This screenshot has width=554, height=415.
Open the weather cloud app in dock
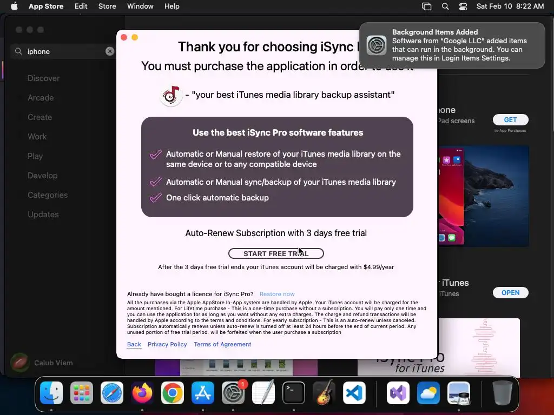click(x=428, y=393)
